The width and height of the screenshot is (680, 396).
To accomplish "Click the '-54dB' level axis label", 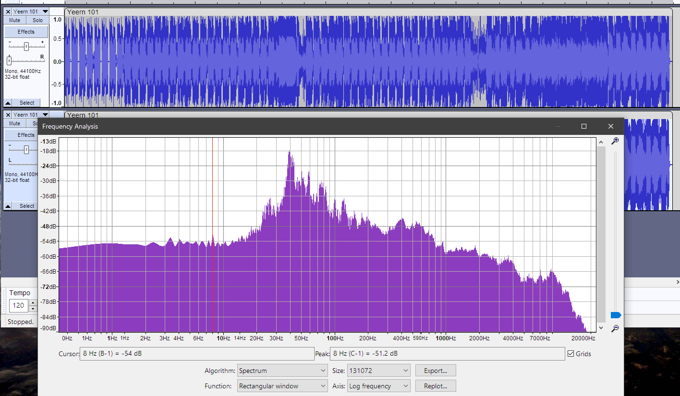I will point(49,241).
